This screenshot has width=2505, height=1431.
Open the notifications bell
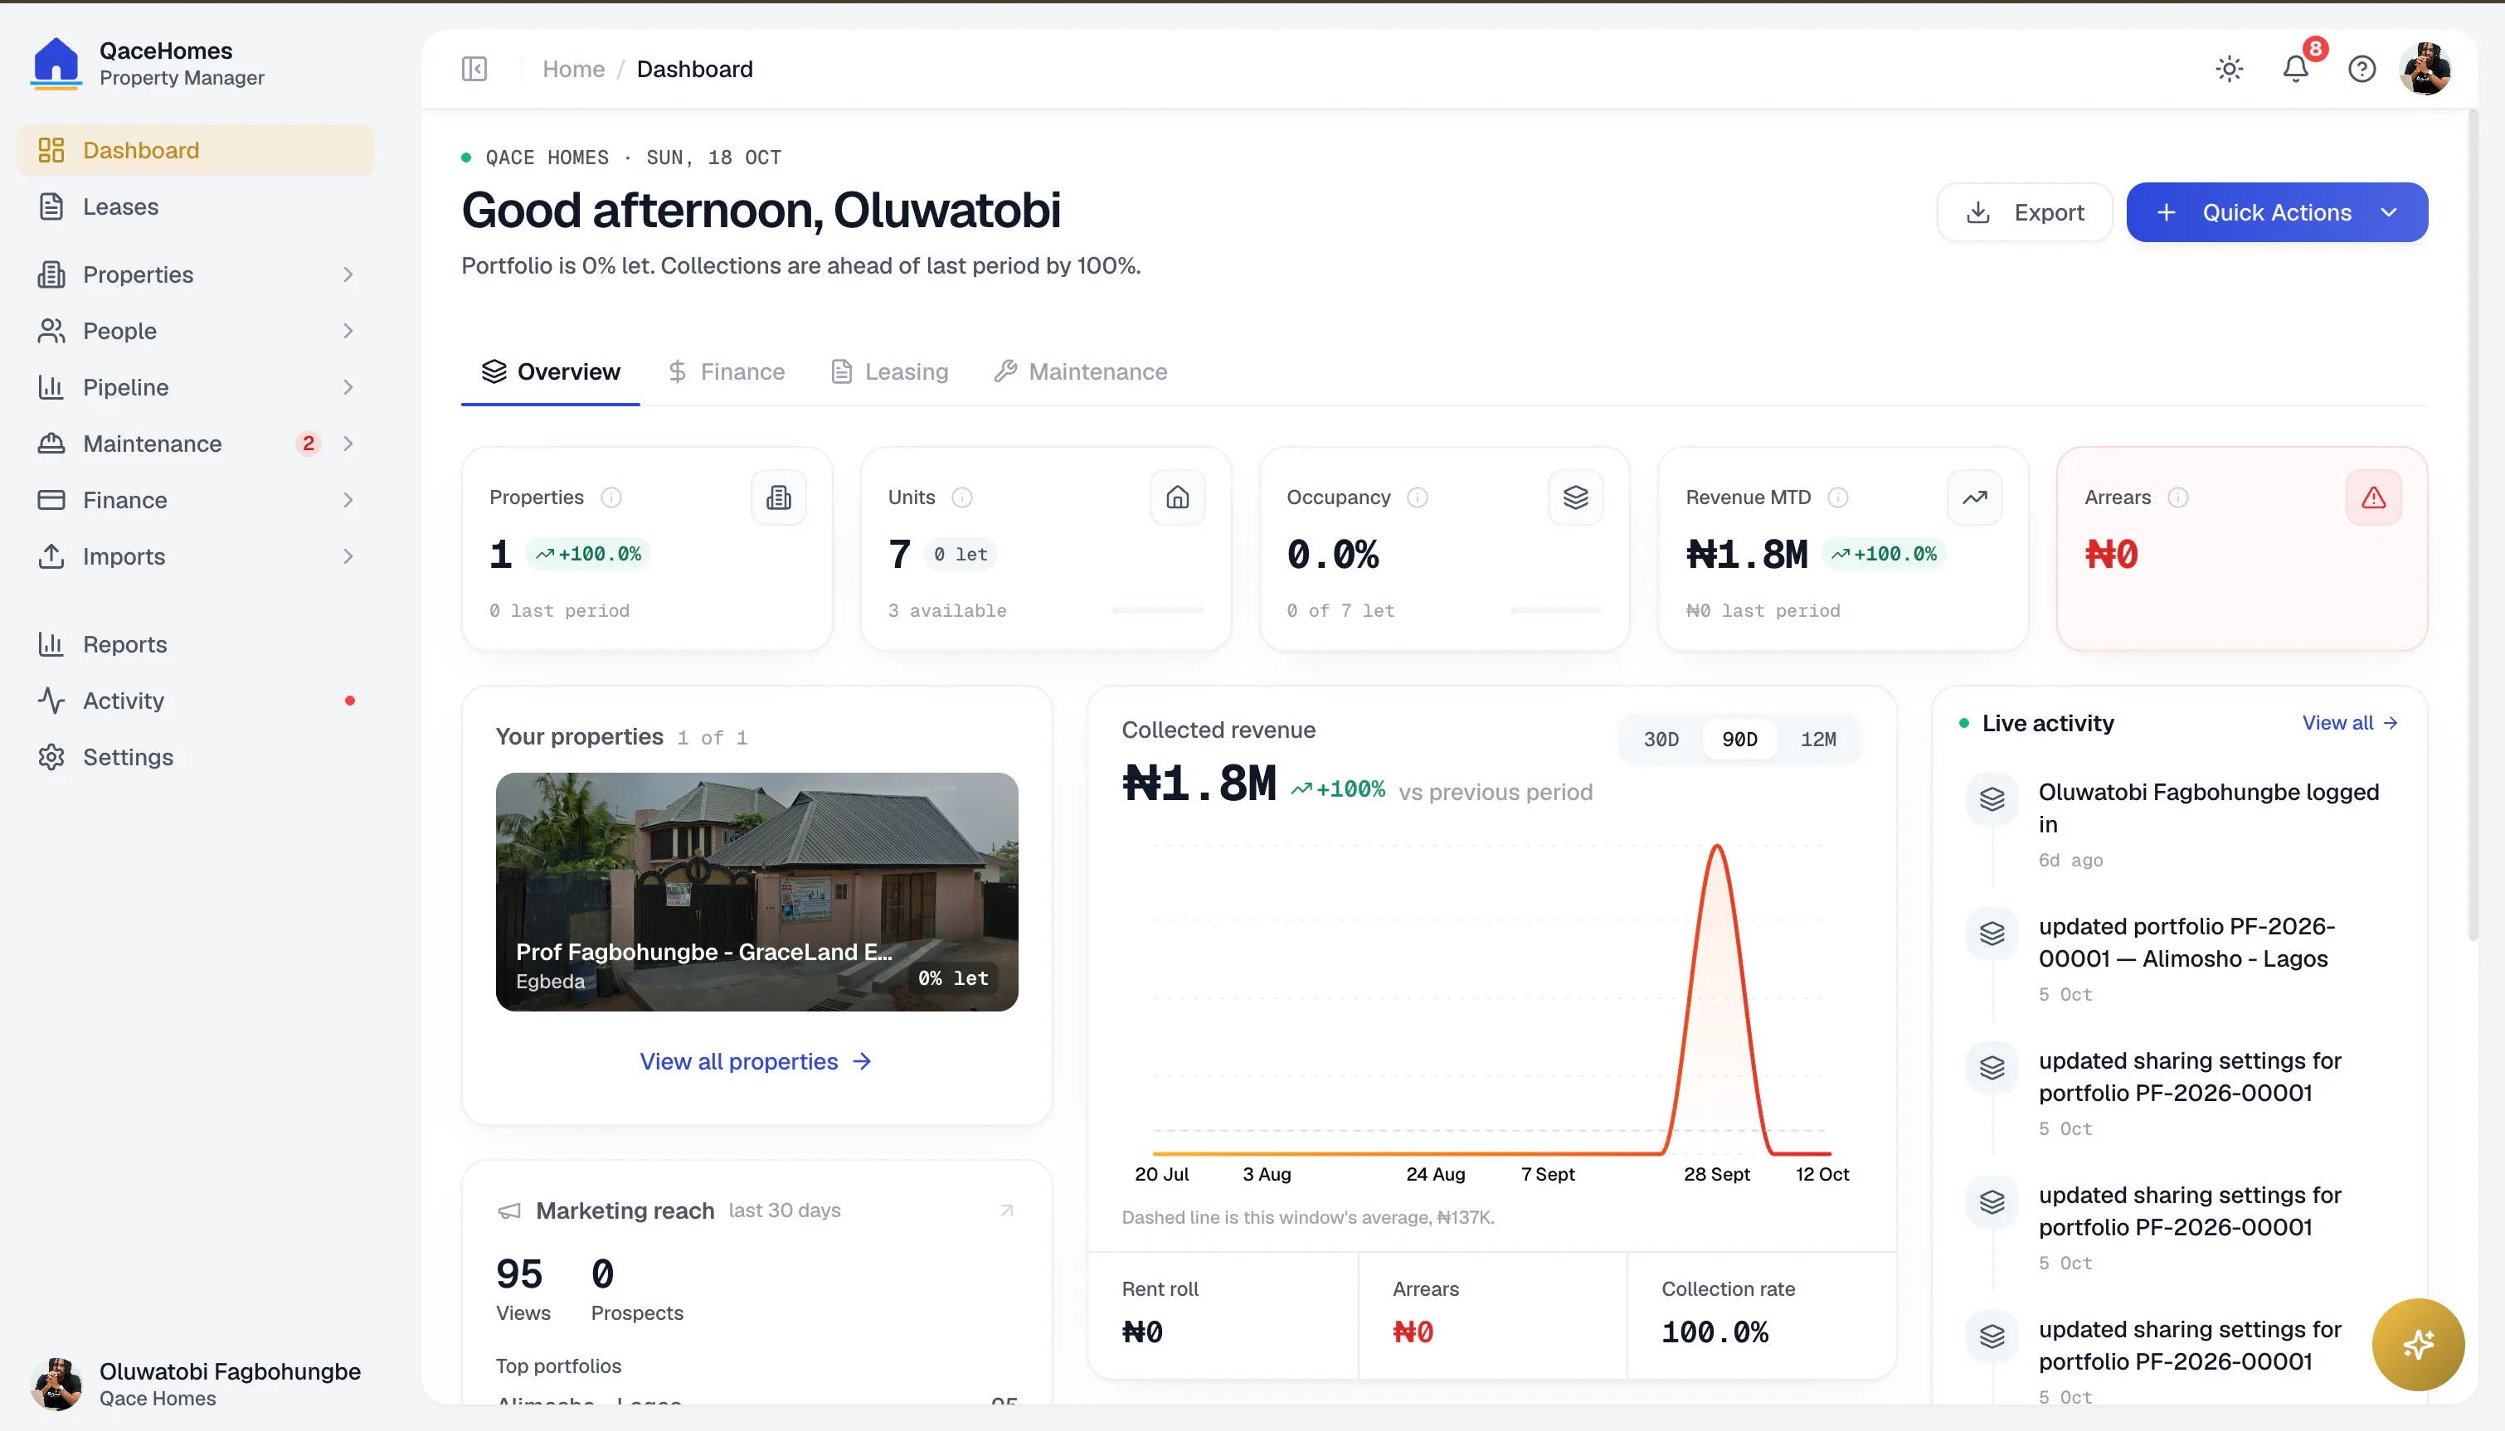pos(2296,69)
